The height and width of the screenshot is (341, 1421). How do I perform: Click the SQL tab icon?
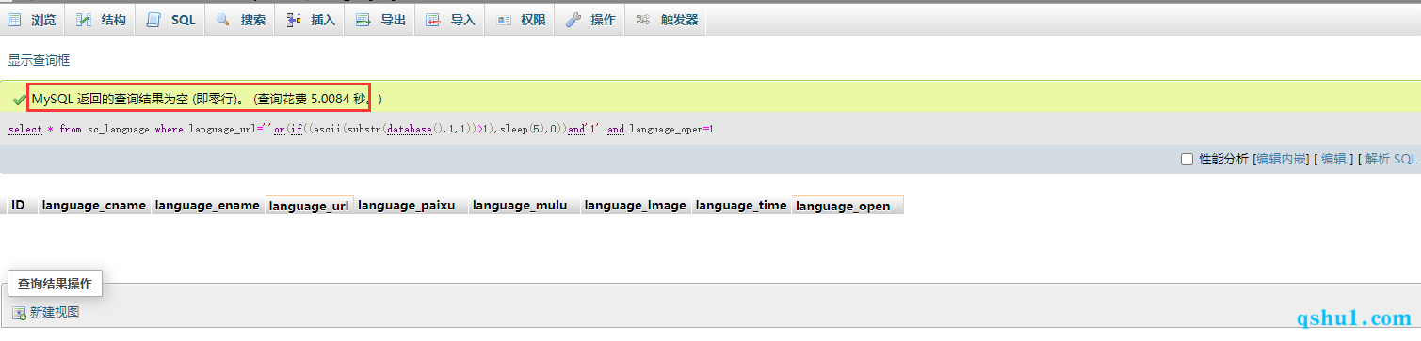point(153,20)
